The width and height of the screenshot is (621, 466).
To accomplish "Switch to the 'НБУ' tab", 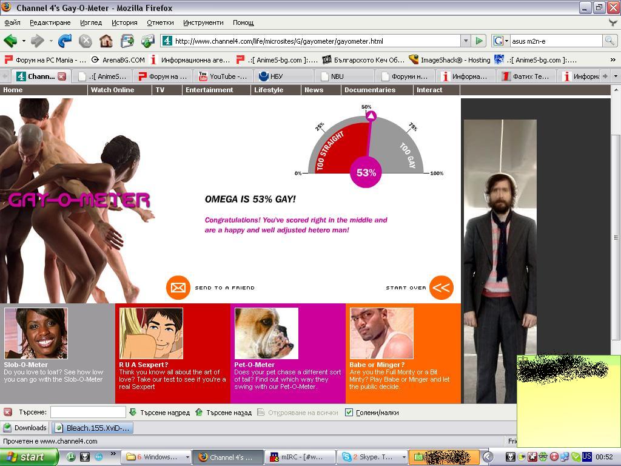I will 283,76.
